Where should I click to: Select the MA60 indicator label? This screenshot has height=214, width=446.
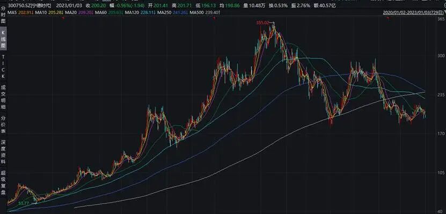(101, 12)
